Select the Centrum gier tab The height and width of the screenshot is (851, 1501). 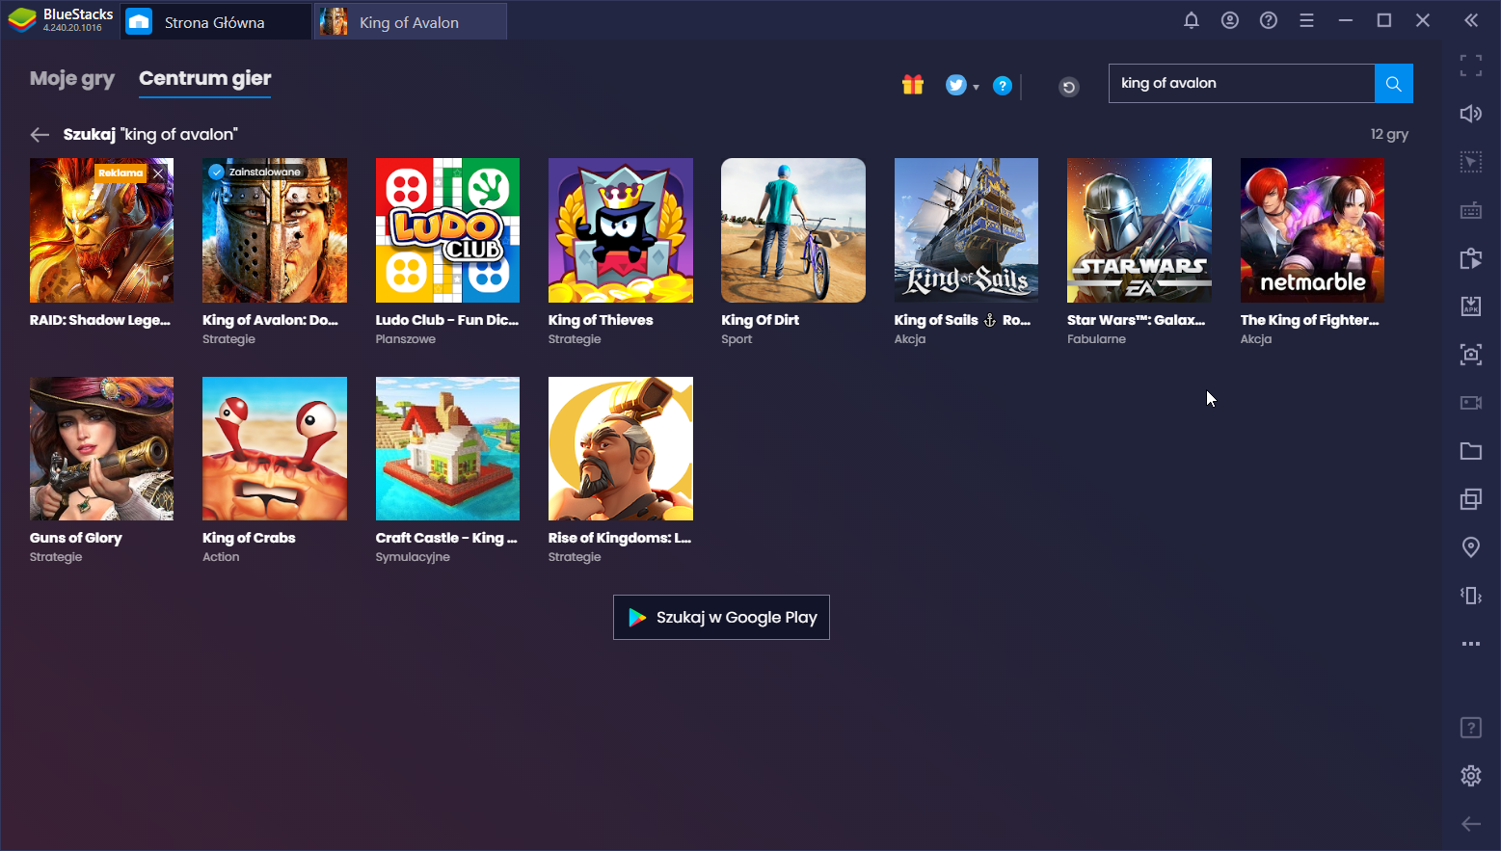pyautogui.click(x=204, y=79)
